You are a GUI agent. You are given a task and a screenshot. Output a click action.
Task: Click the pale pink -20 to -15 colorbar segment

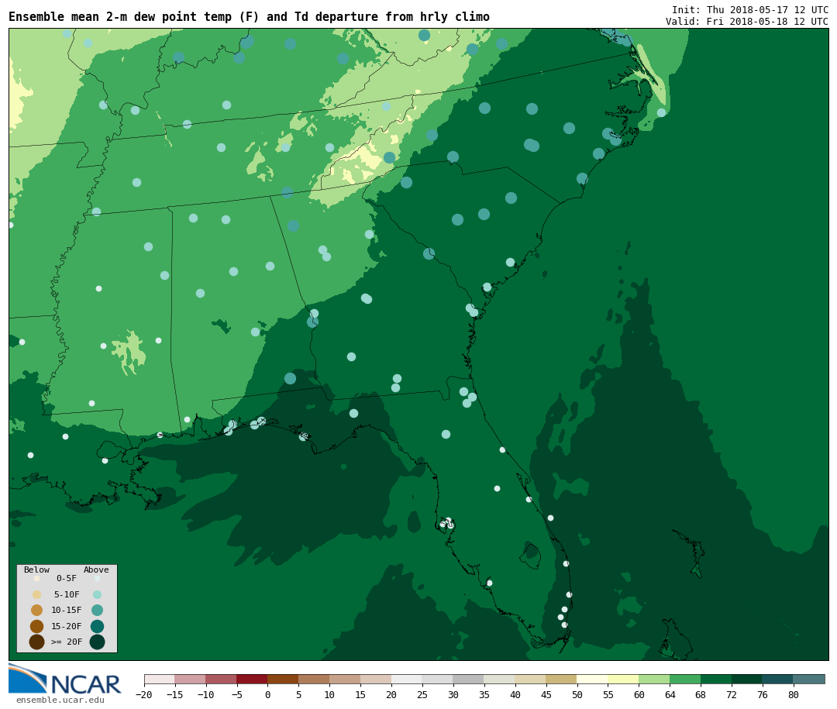coord(160,680)
